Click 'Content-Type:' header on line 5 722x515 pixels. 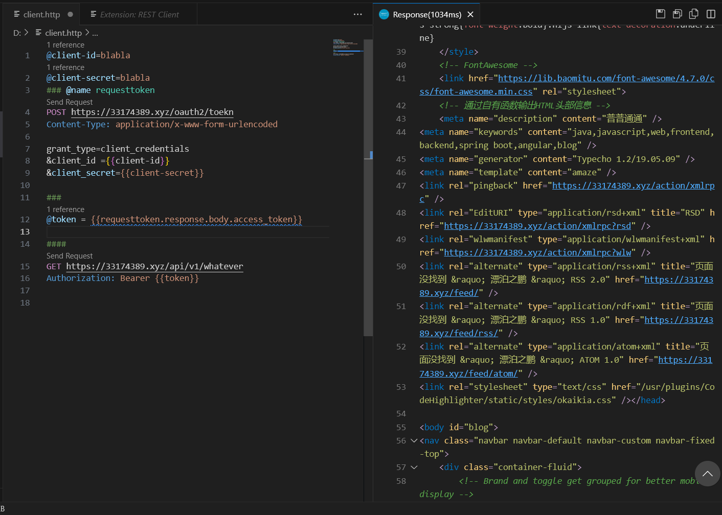pos(78,124)
